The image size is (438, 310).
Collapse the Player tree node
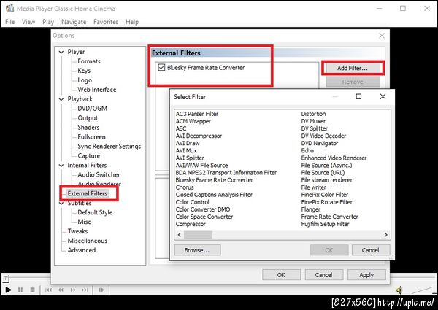[x=61, y=52]
